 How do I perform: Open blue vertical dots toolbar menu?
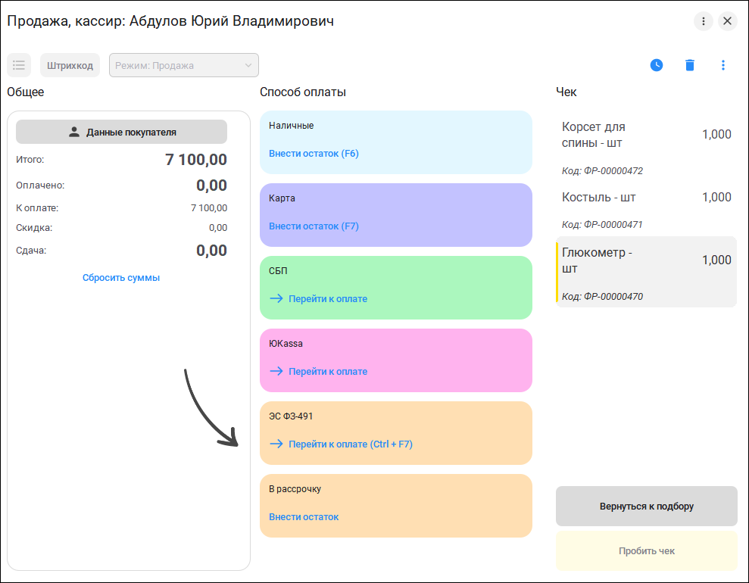(722, 65)
